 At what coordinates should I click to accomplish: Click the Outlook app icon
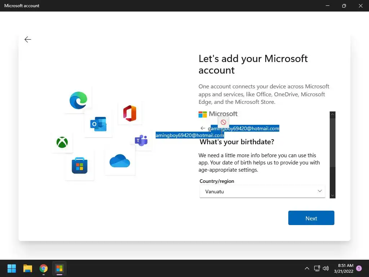(x=98, y=124)
